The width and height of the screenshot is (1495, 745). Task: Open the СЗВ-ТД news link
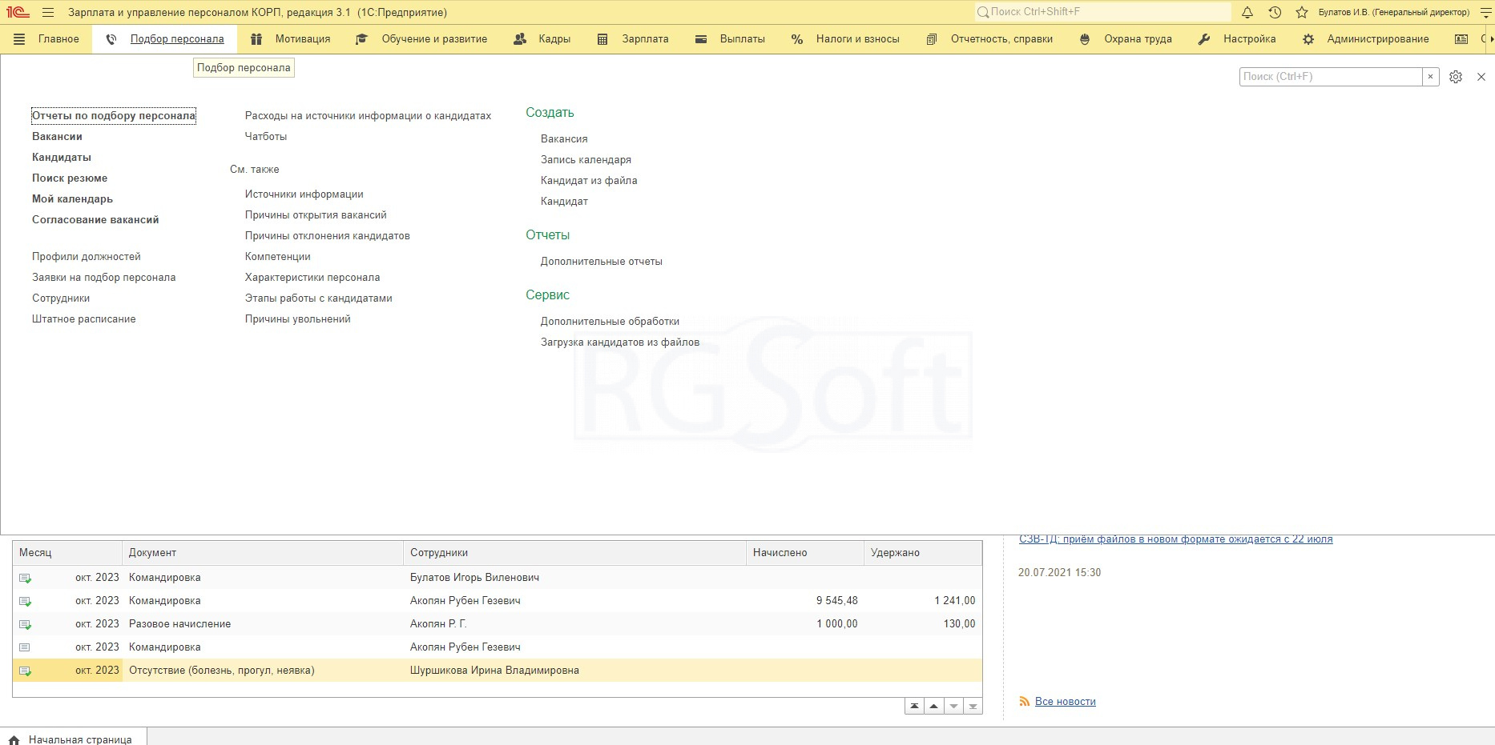pyautogui.click(x=1176, y=539)
